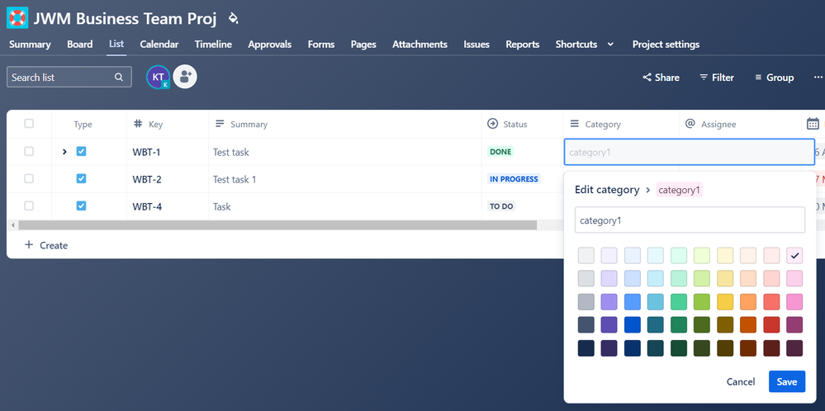Tick the checkbox for row WBT-2
This screenshot has height=411, width=825.
pyautogui.click(x=29, y=178)
